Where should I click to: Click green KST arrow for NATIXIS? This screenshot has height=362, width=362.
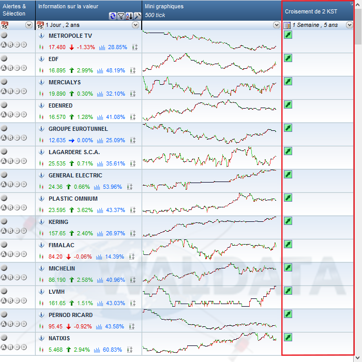pyautogui.click(x=288, y=337)
